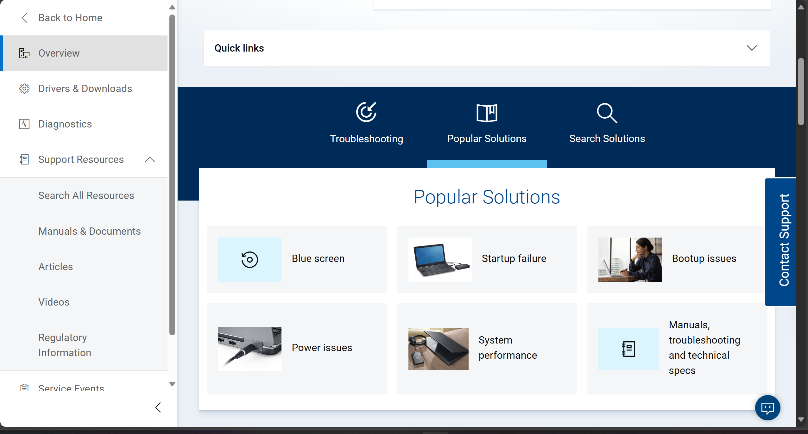Switch to the Search Solutions tab
This screenshot has width=808, height=434.
click(607, 139)
